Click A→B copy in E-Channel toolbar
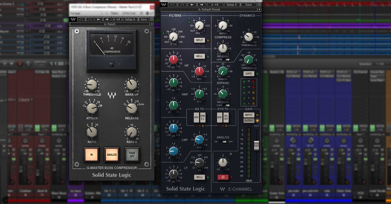 (x=215, y=5)
